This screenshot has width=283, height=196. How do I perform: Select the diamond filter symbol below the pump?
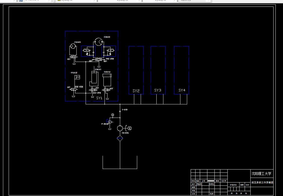(120, 139)
